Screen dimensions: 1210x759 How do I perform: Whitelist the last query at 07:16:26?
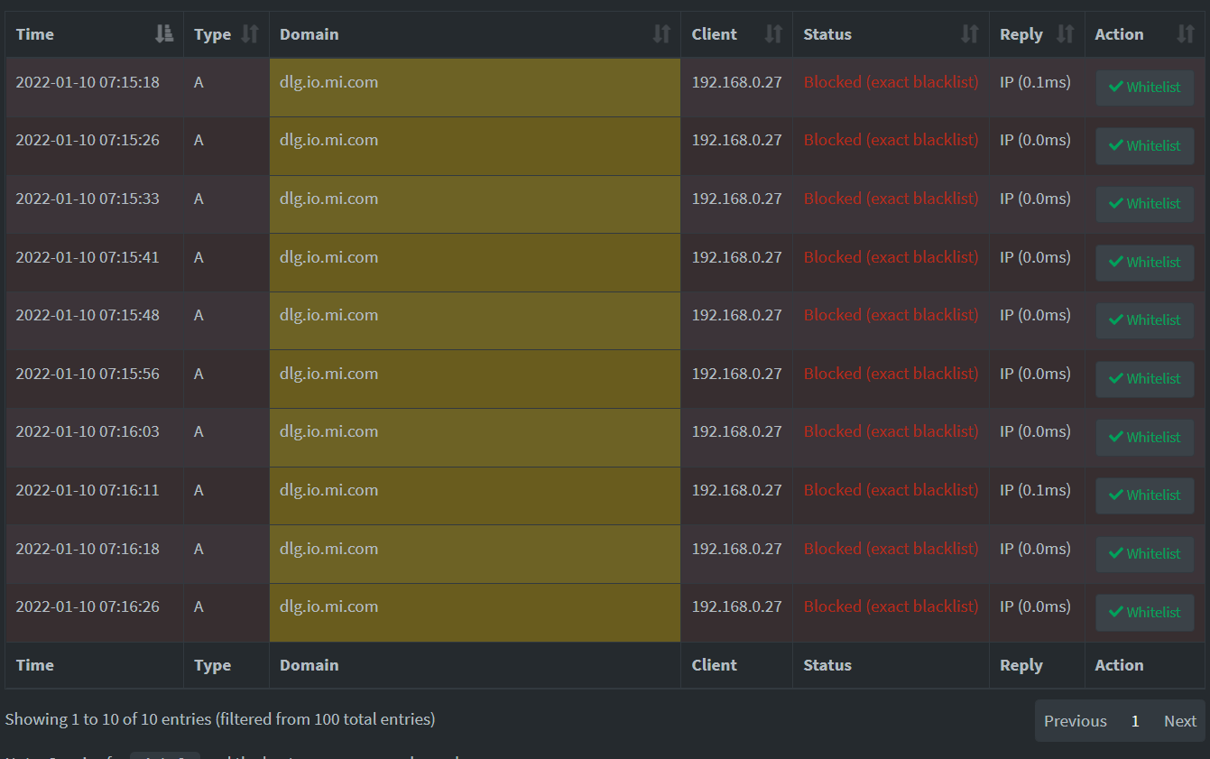tap(1144, 613)
